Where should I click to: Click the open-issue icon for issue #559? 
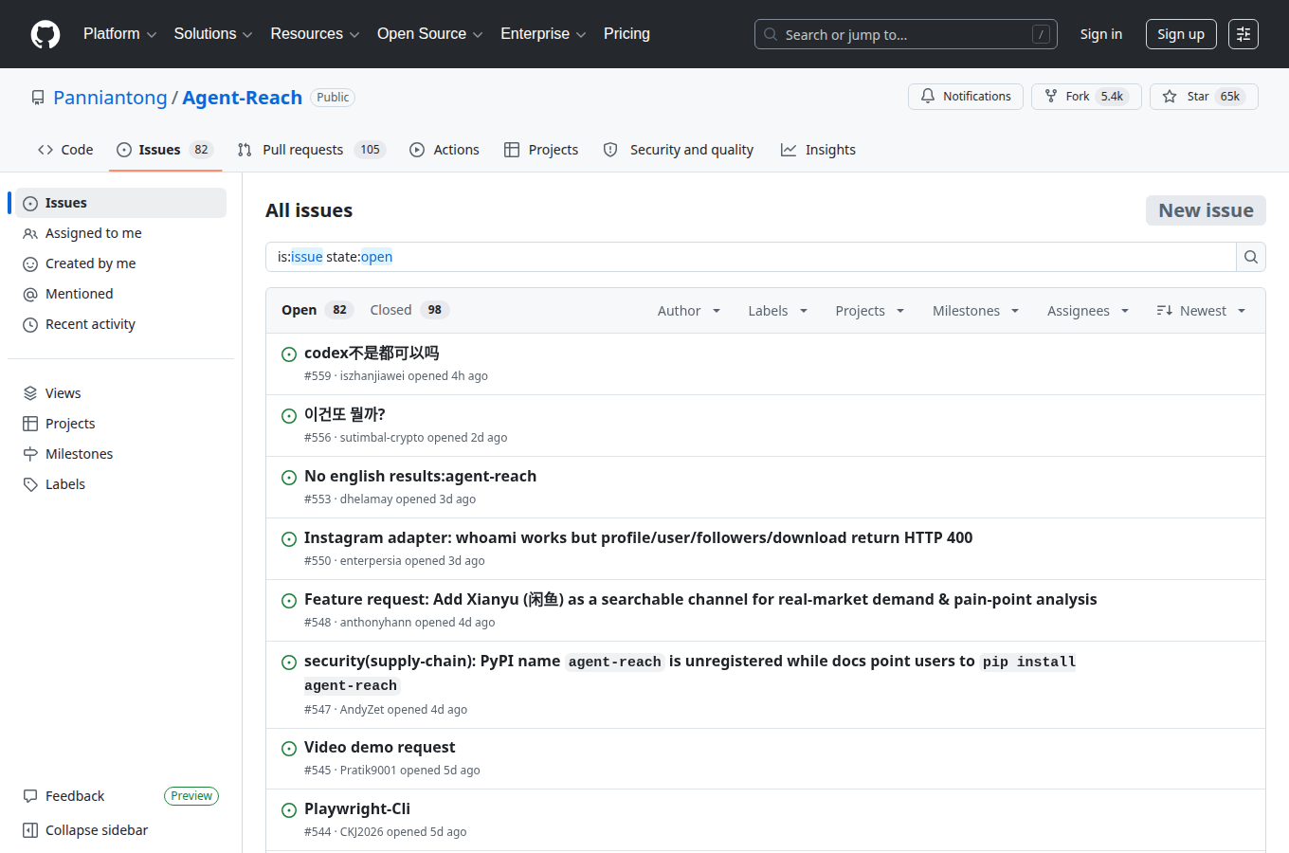(x=289, y=354)
